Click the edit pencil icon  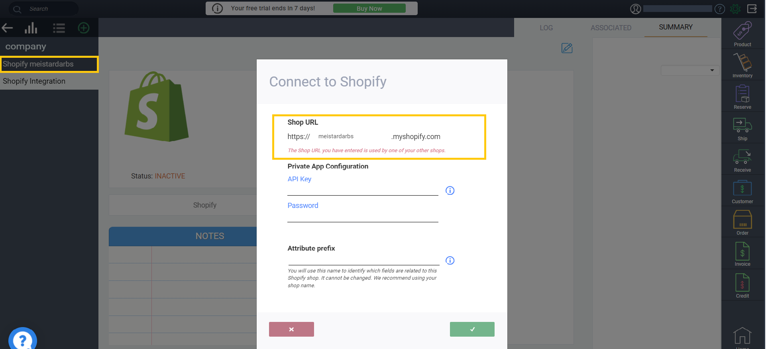tap(567, 48)
